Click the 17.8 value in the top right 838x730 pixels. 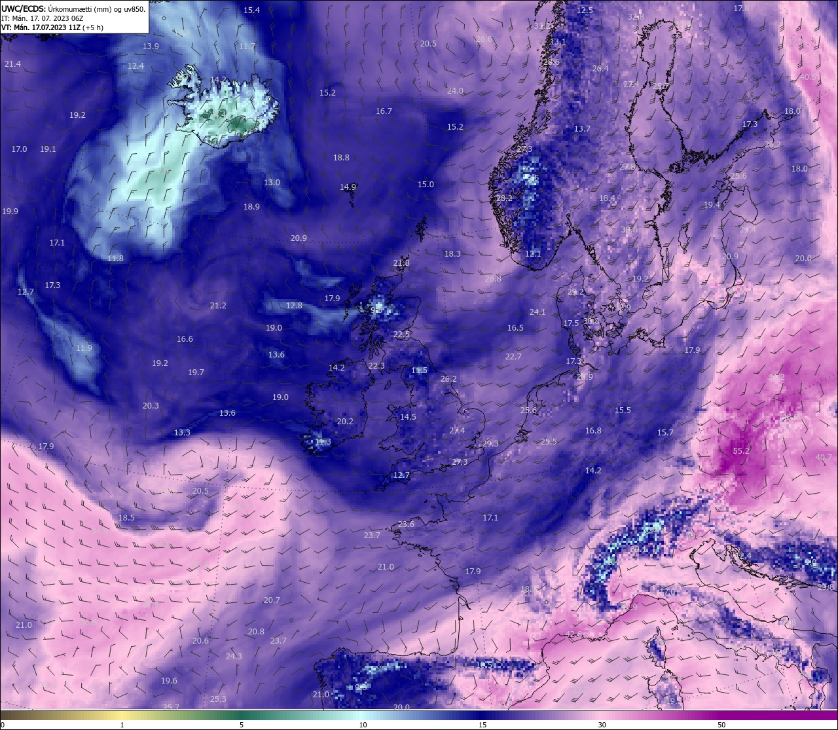tap(741, 9)
